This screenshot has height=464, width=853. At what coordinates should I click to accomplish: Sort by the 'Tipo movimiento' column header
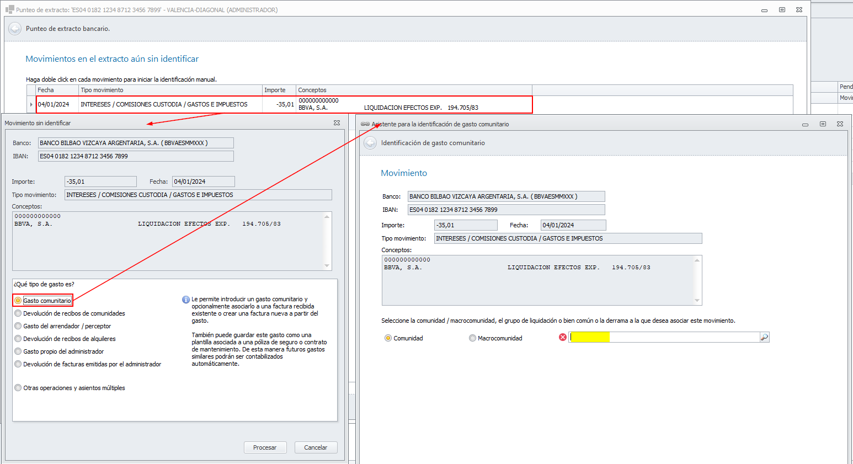pos(170,90)
